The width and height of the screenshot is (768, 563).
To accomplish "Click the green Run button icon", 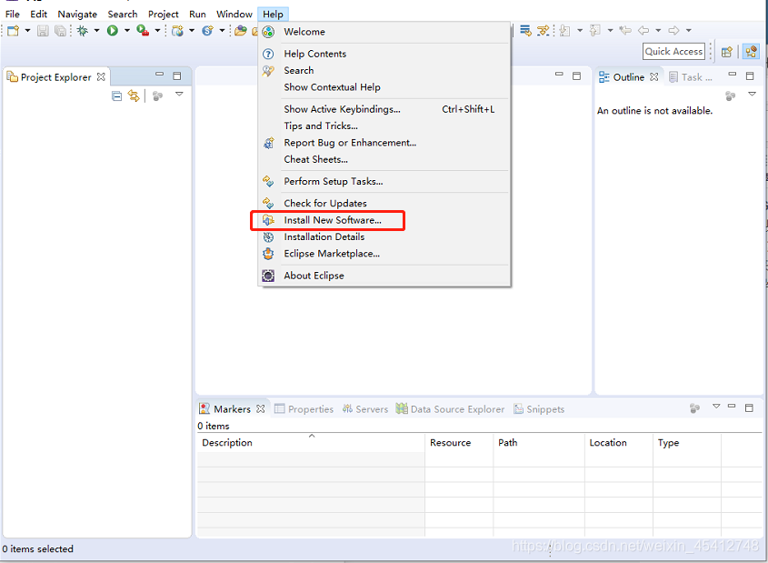I will point(113,31).
